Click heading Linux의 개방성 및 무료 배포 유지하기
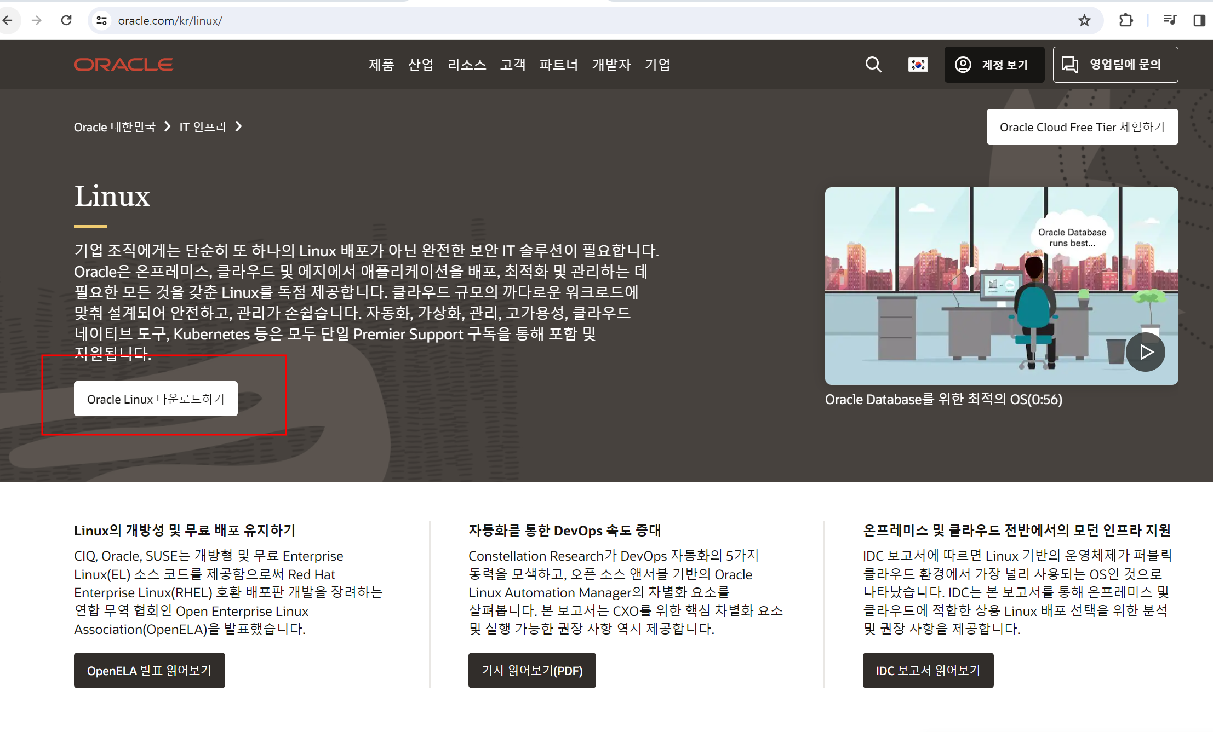 pyautogui.click(x=185, y=530)
